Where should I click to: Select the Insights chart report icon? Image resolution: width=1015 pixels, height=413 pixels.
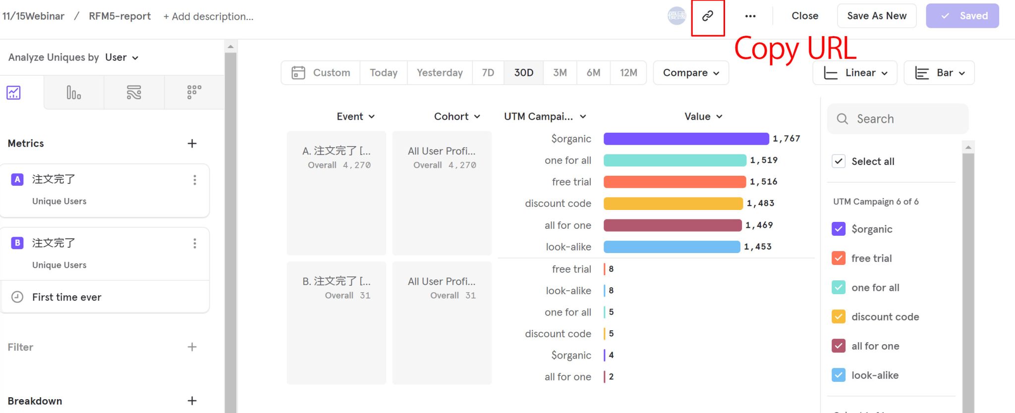click(13, 92)
